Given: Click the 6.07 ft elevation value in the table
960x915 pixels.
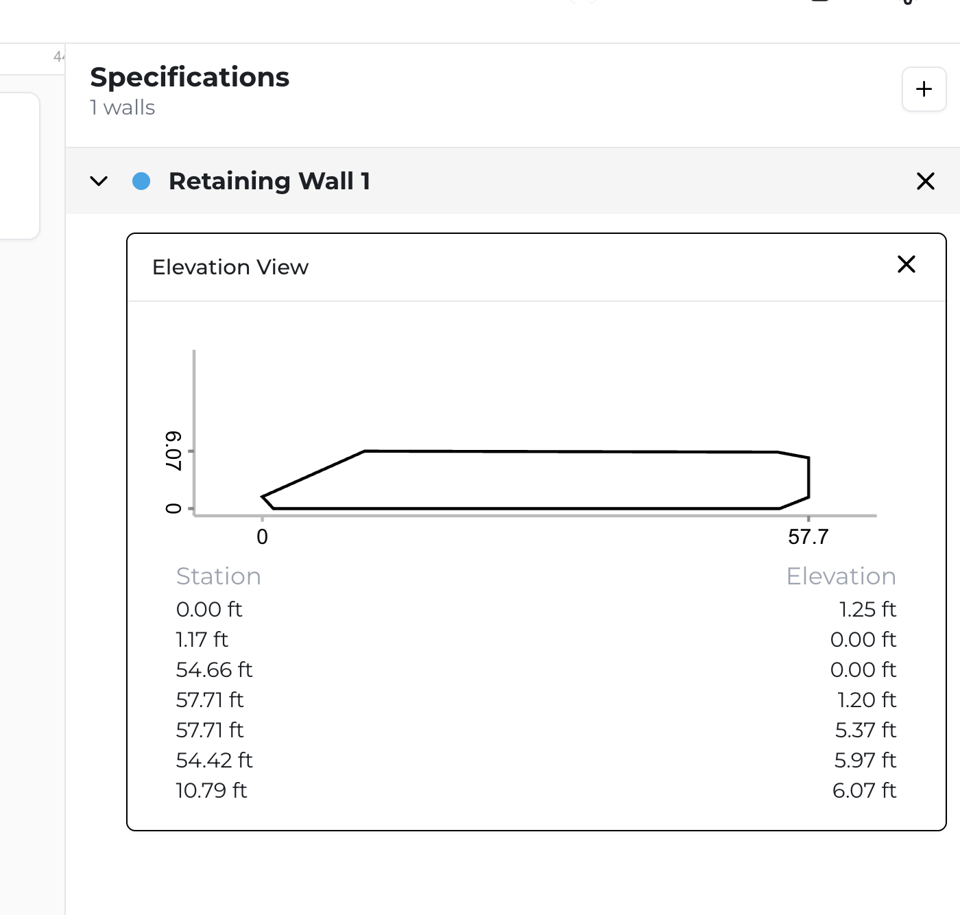Looking at the screenshot, I should [864, 790].
